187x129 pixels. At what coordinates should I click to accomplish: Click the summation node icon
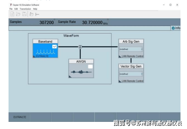pos(80,47)
